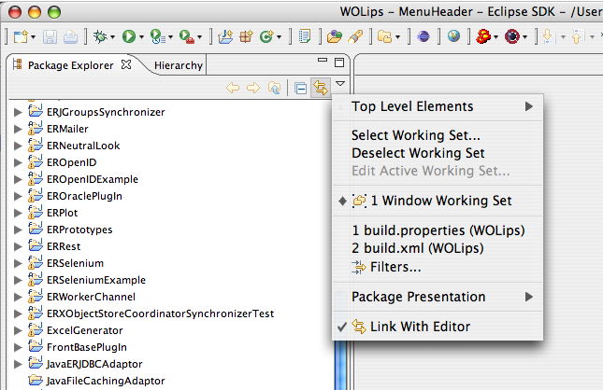
Task: Choose 2 build.xml (WOLips) entry
Action: click(x=438, y=248)
